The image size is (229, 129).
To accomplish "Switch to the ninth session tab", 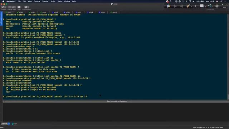I will [x=102, y=12].
